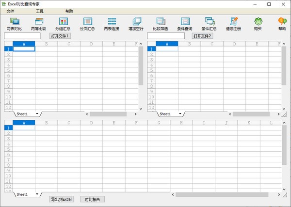Screen dimensions: 291x207
Task: Click the 条件查询 icon
Action: coord(185,24)
